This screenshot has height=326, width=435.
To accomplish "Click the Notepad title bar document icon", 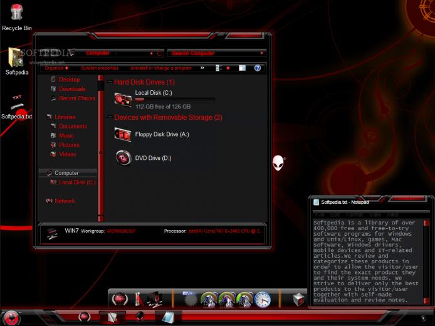I will tap(316, 202).
